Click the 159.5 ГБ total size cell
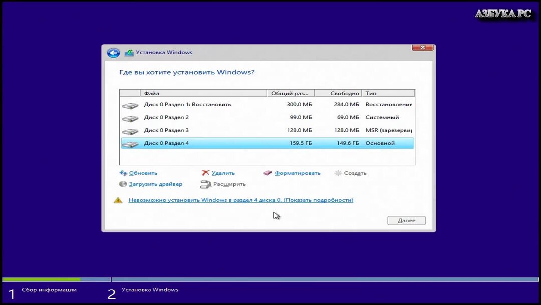This screenshot has width=541, height=305. (301, 143)
